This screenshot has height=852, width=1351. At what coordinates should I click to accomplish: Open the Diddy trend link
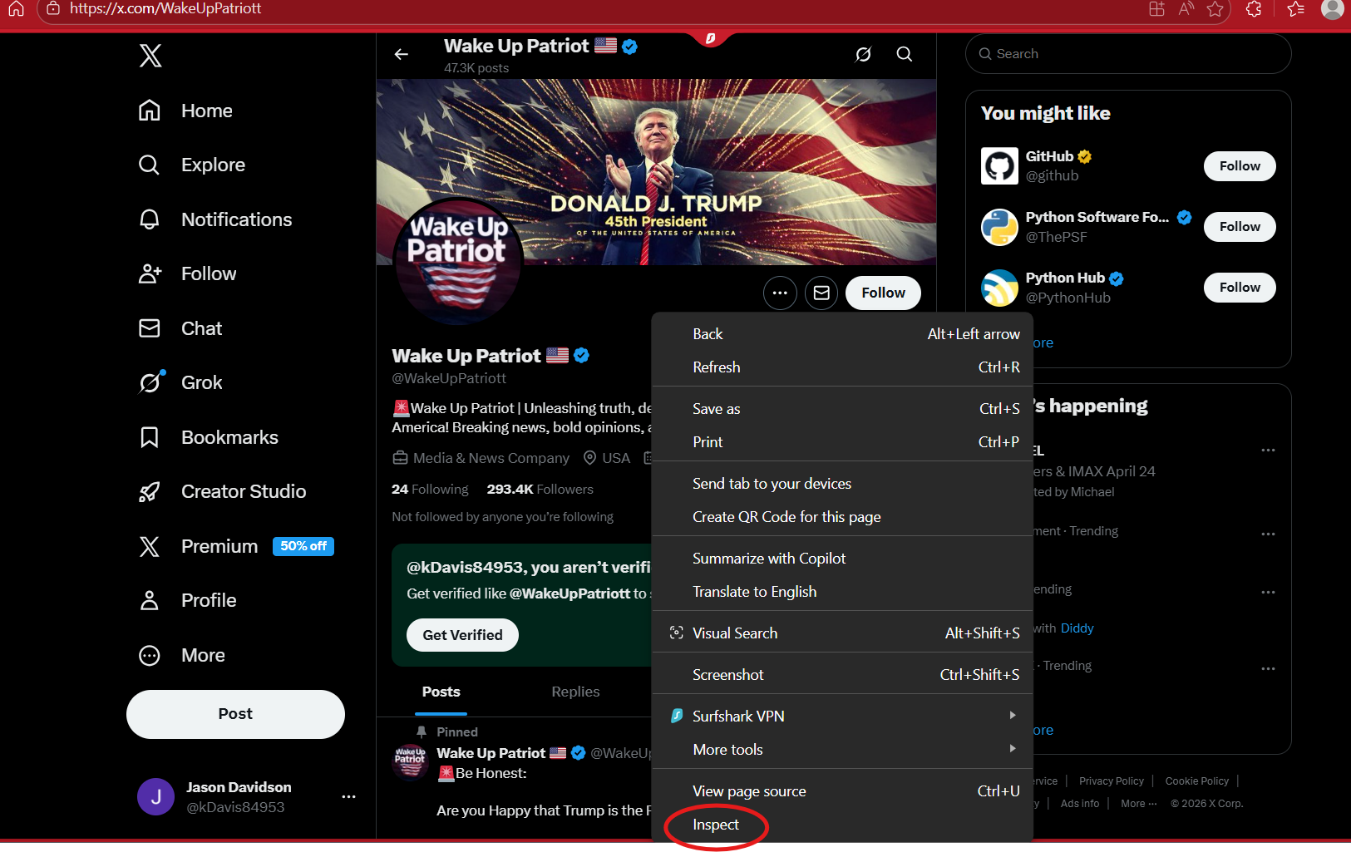[1077, 628]
